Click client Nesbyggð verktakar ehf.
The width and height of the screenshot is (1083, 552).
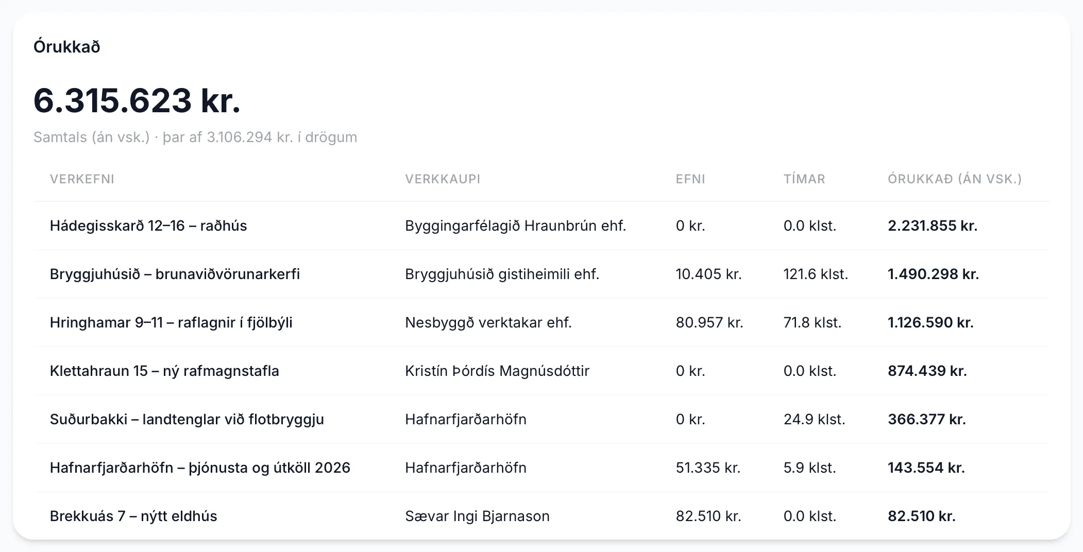click(488, 322)
